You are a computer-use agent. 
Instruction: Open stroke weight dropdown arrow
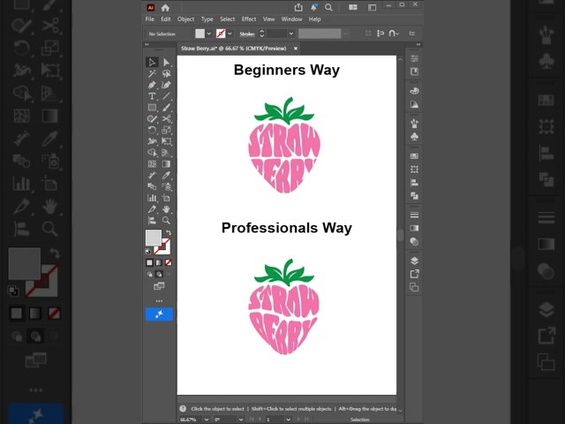291,34
